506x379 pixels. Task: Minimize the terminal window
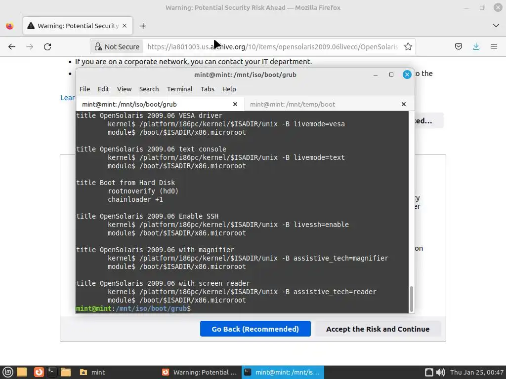(376, 75)
